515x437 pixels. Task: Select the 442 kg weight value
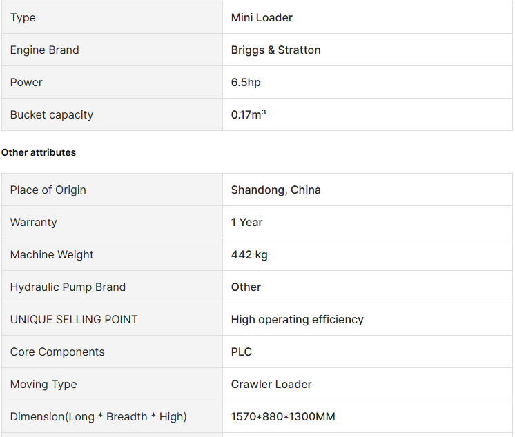249,255
